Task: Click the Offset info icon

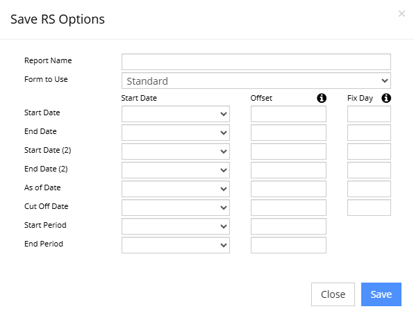Action: 322,98
